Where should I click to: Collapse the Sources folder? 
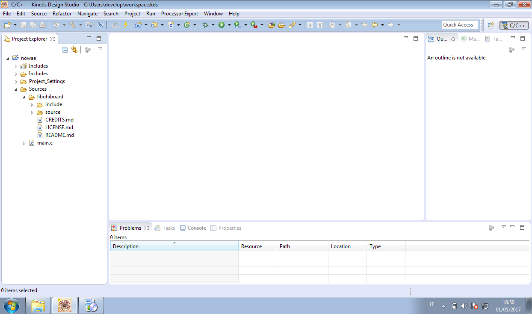pos(16,89)
